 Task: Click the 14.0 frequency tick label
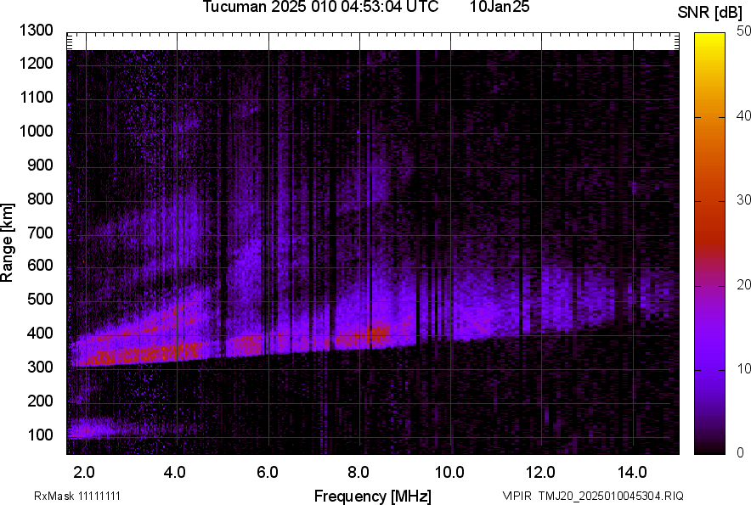pos(632,472)
